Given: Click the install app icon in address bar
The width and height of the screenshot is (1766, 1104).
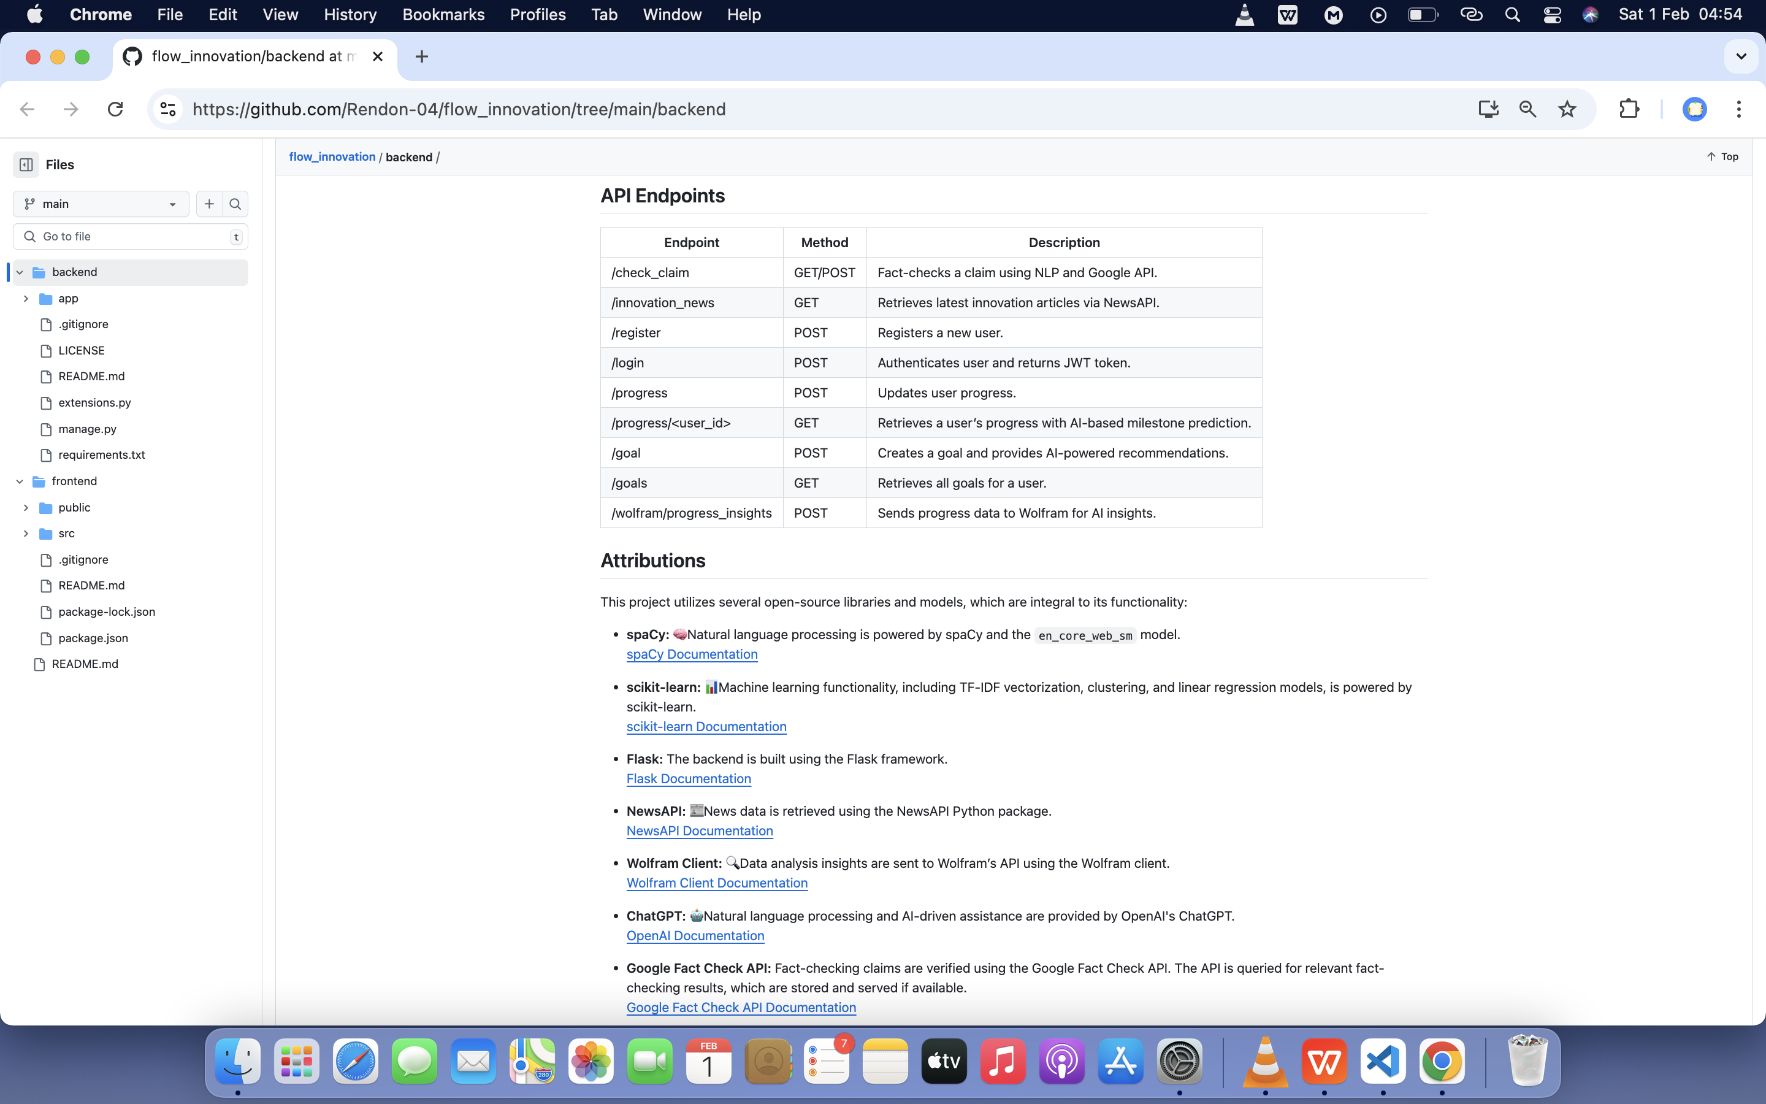Looking at the screenshot, I should (1488, 109).
